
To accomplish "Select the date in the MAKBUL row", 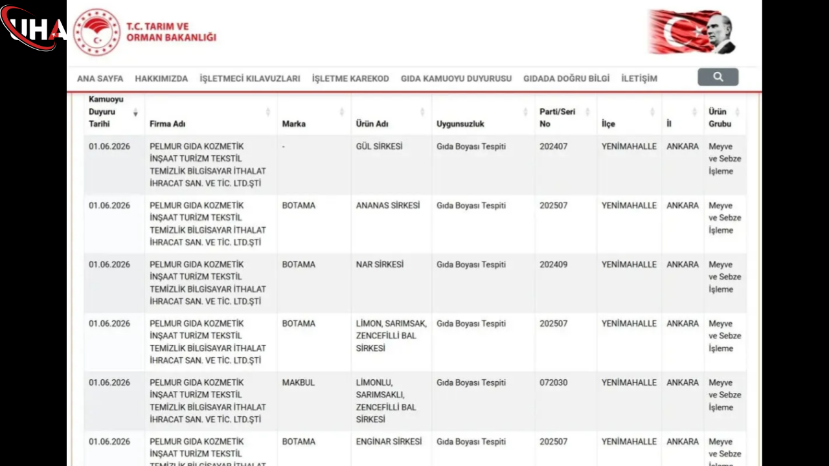I will tap(109, 383).
